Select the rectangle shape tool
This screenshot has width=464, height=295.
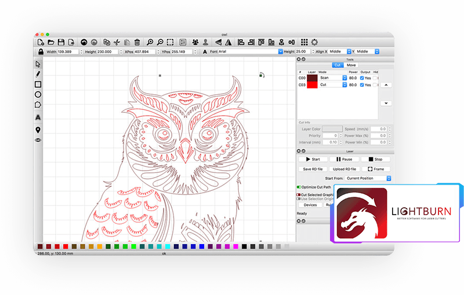coord(38,84)
